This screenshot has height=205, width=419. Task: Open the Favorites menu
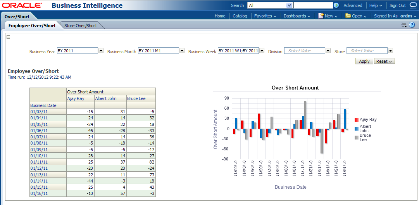(265, 16)
